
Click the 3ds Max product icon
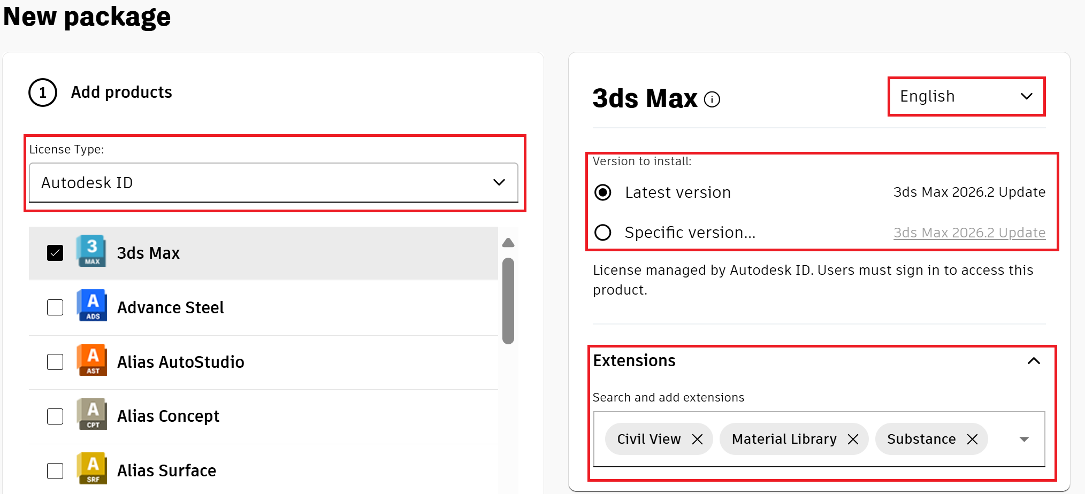91,252
